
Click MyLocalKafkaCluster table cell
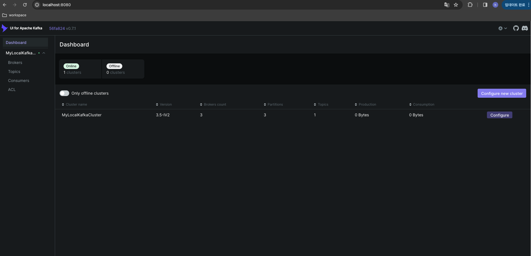[x=82, y=115]
